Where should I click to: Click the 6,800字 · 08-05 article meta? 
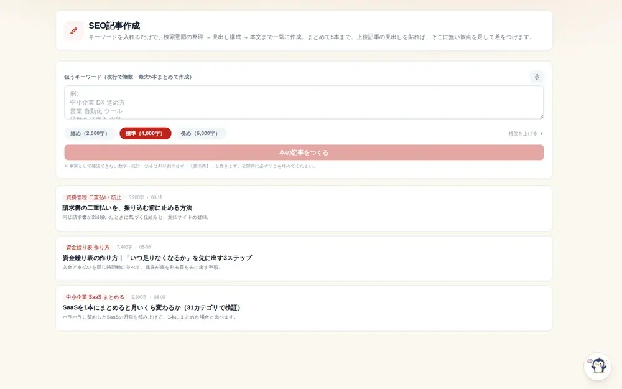click(149, 297)
